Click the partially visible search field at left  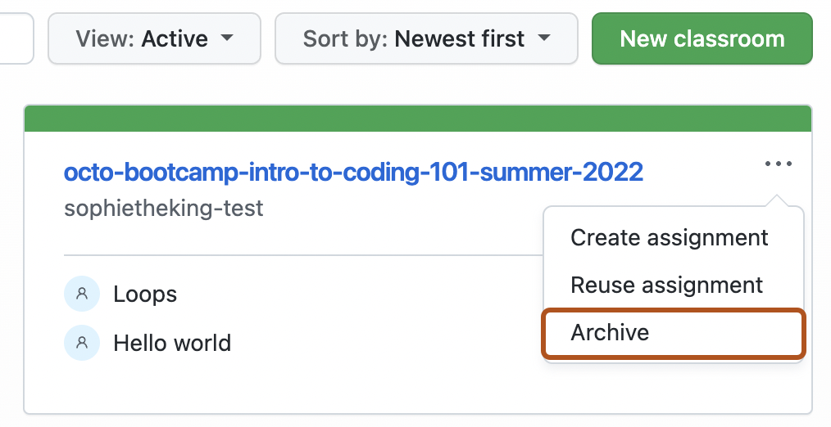[16, 38]
